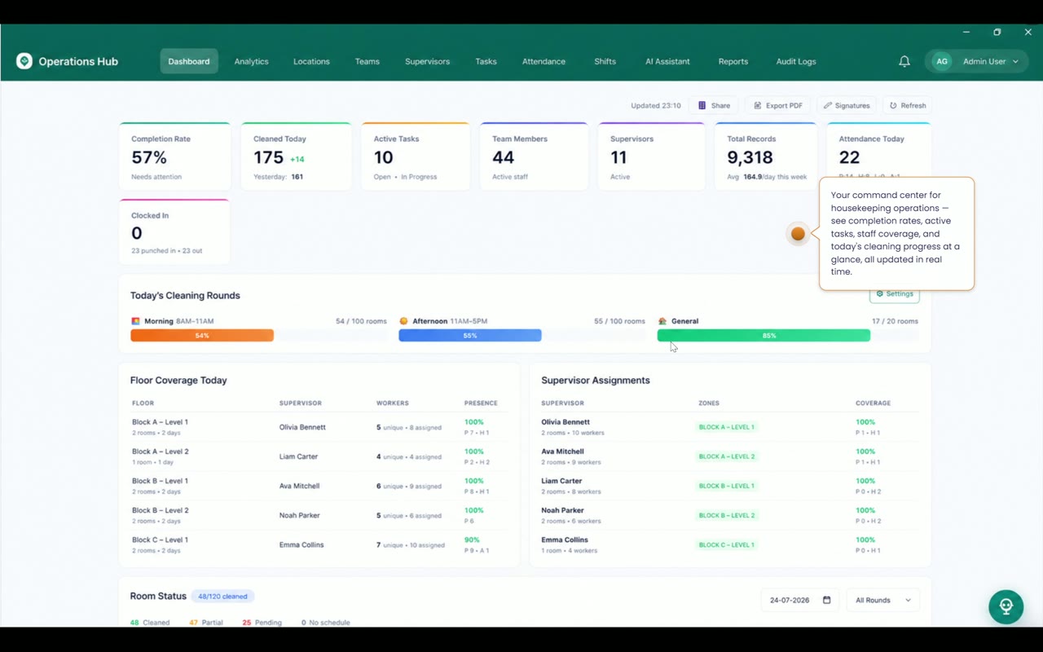Viewport: 1043px width, 652px height.
Task: Go to the Locations tab
Action: 311,61
